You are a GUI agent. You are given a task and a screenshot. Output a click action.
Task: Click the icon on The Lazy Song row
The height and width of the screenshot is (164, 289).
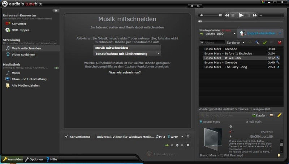[x=278, y=67]
